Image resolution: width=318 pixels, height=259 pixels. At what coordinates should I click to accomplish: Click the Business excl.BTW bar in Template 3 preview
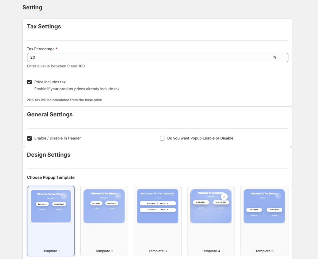(158, 203)
